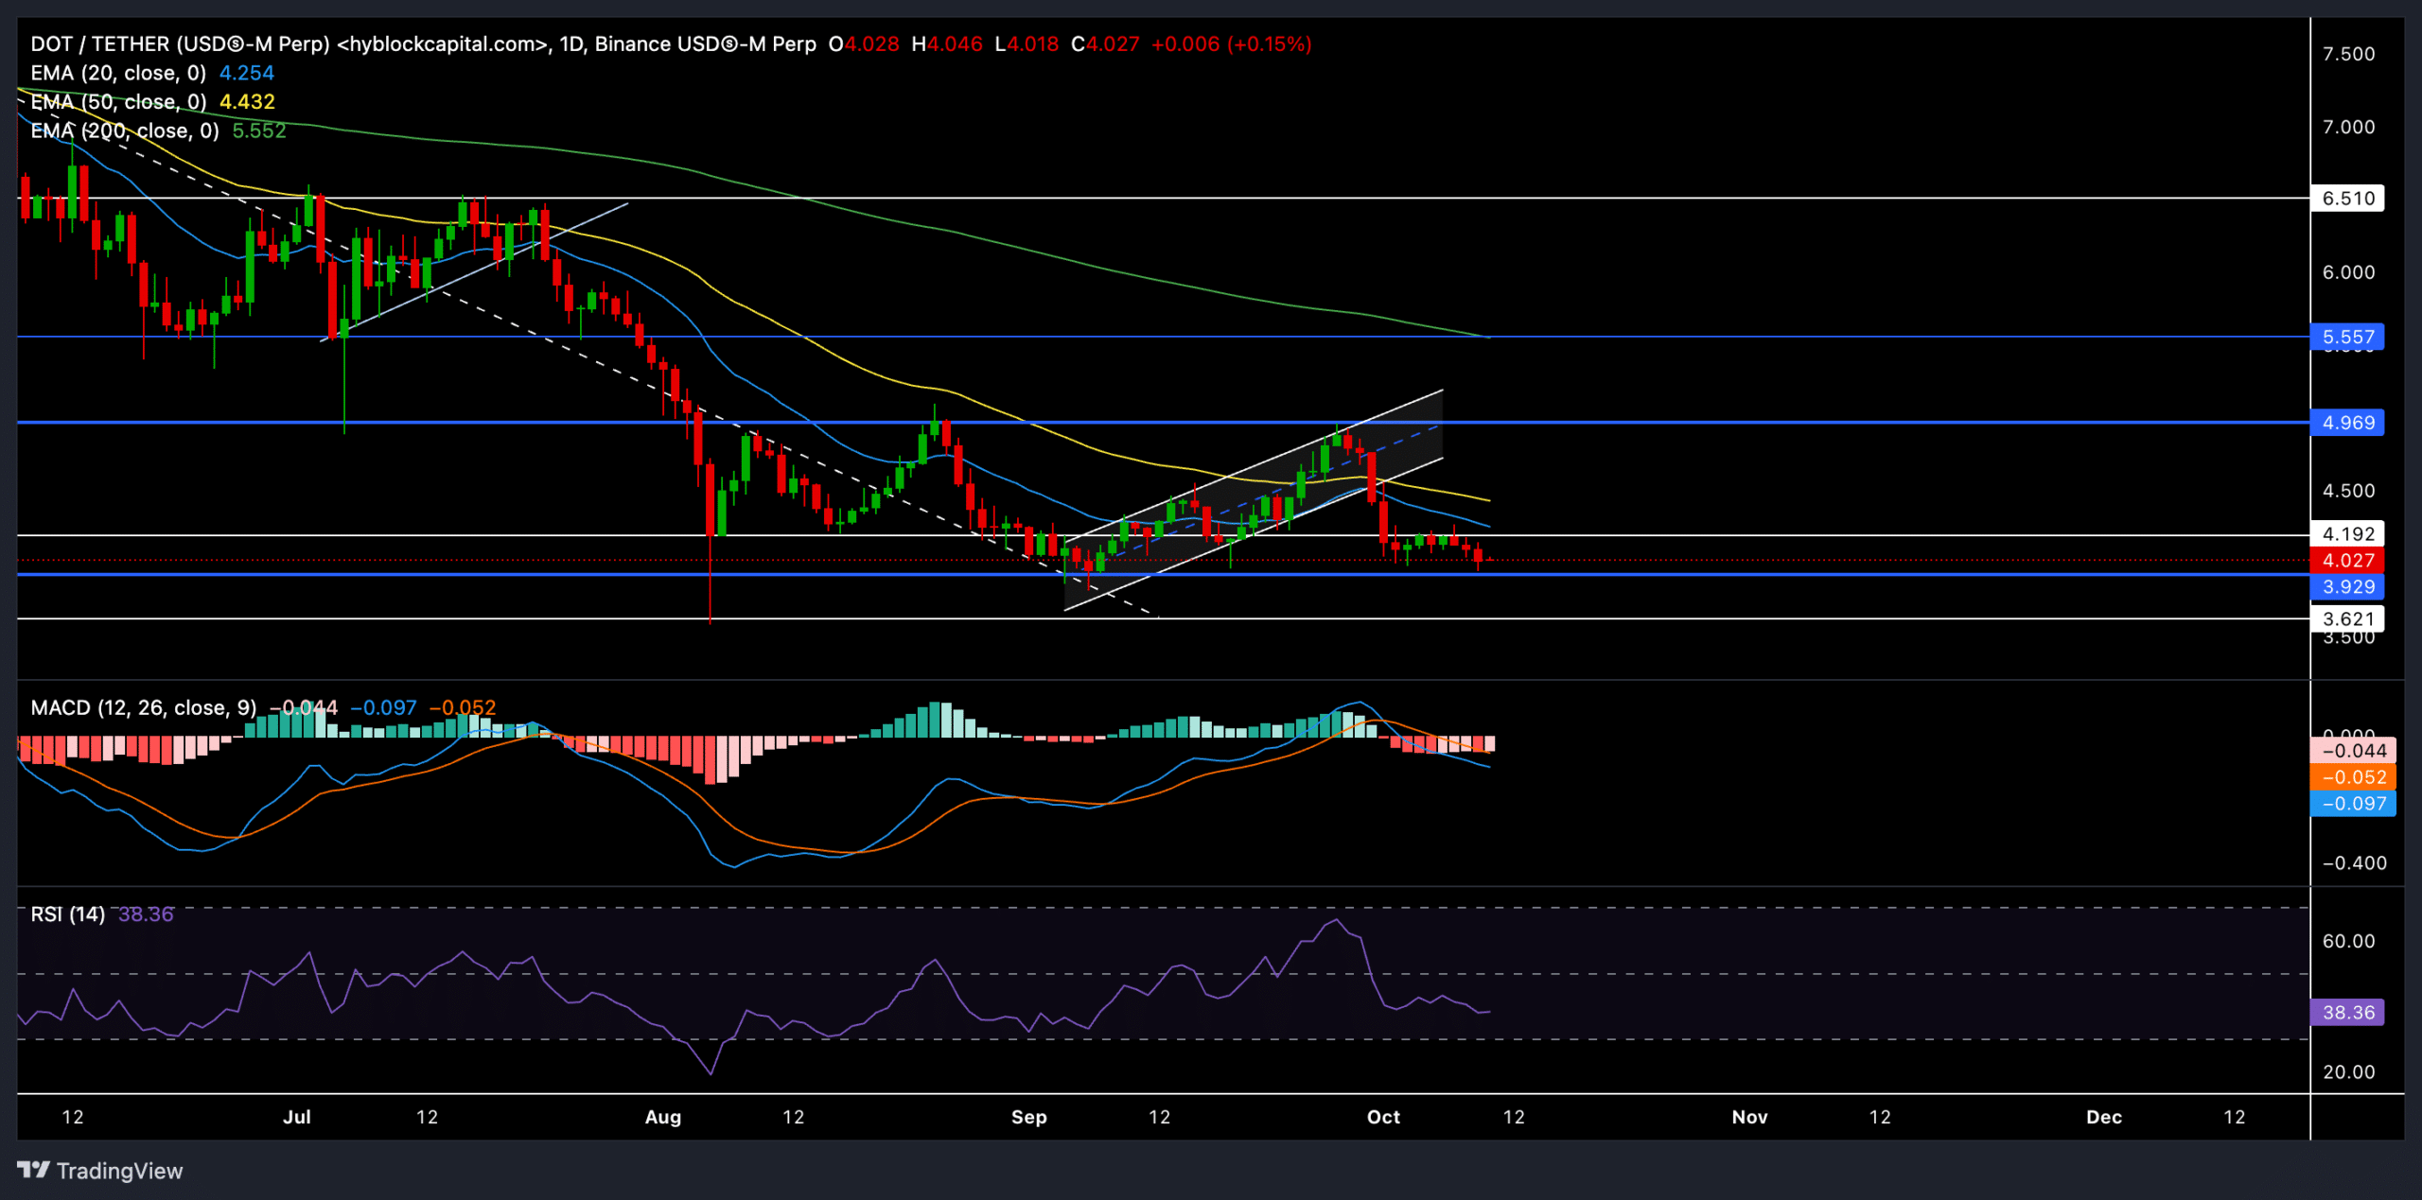Click the DOT / TETHER chart title

tap(423, 44)
